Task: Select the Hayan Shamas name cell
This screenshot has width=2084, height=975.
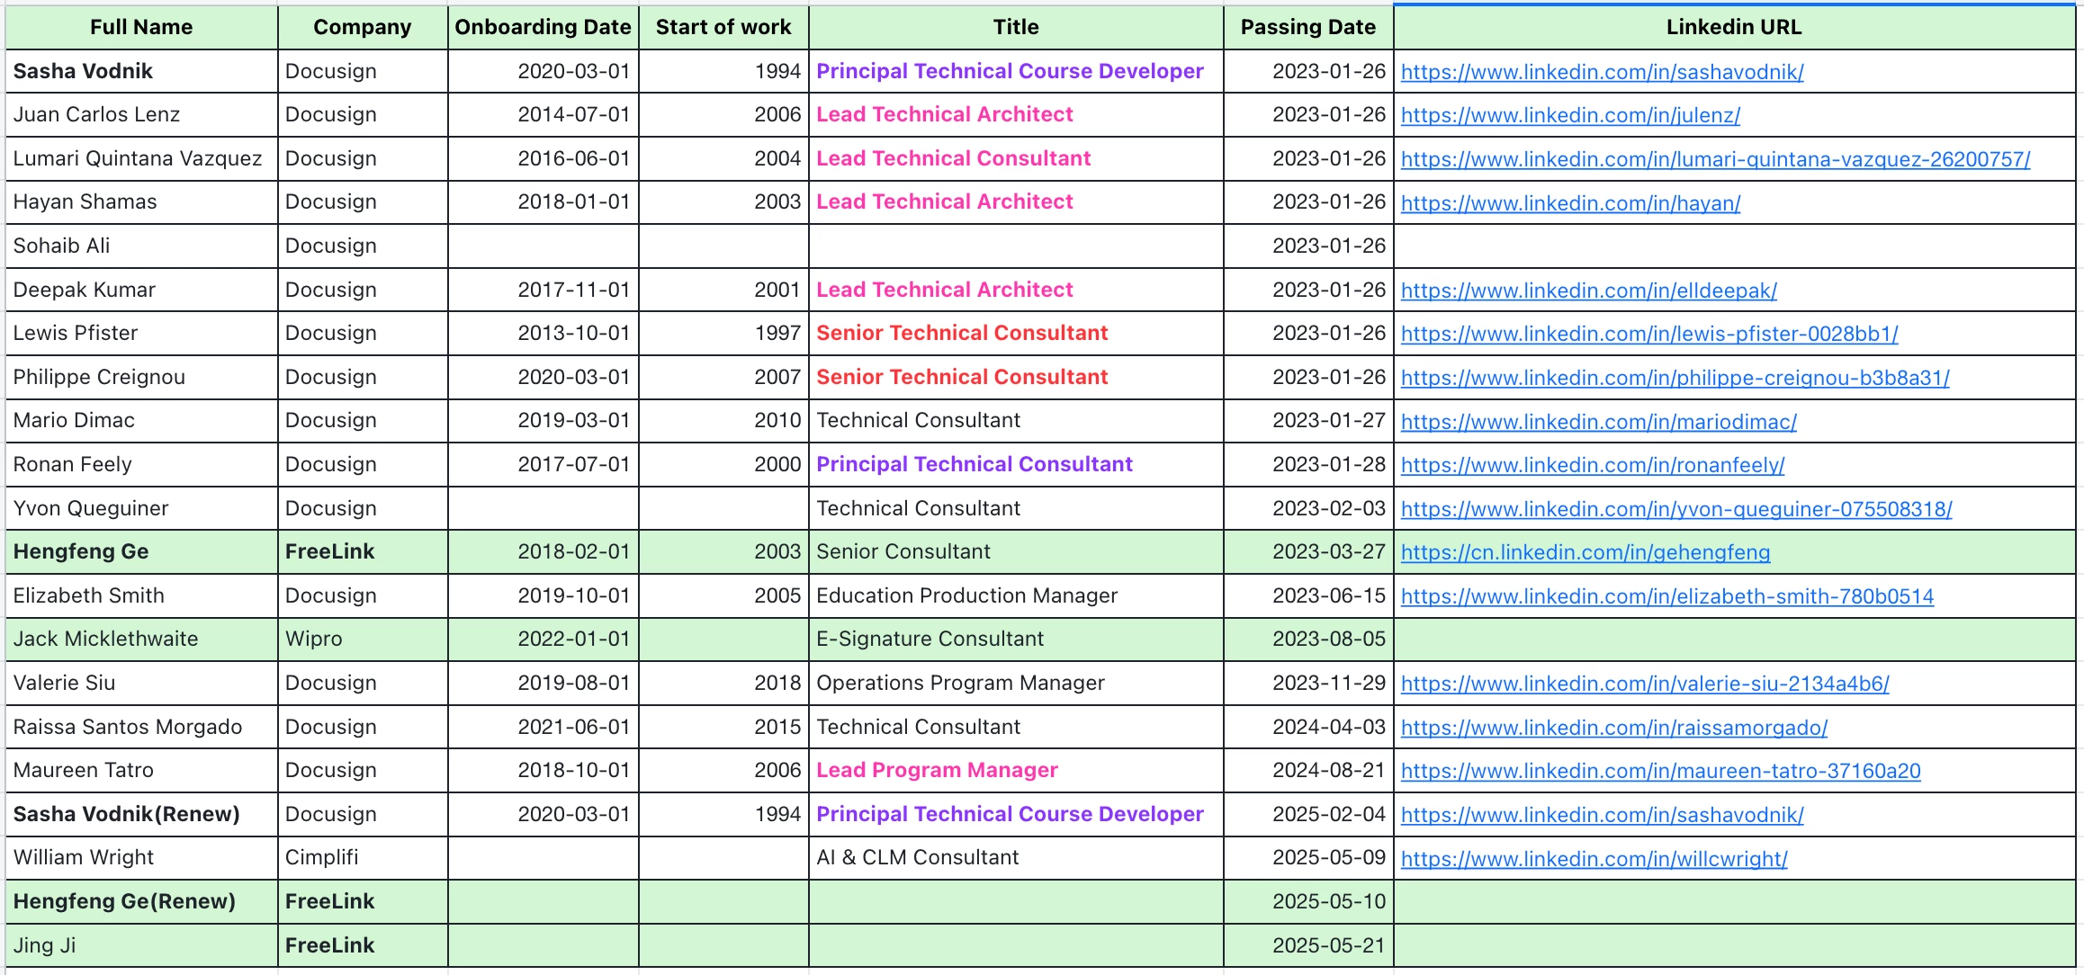Action: (141, 201)
